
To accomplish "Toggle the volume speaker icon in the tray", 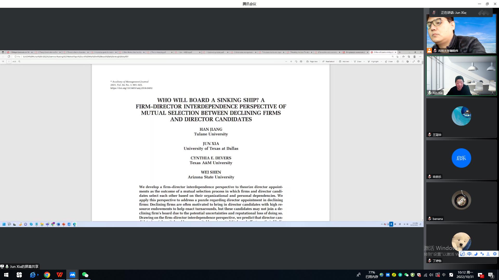I will pyautogui.click(x=431, y=275).
